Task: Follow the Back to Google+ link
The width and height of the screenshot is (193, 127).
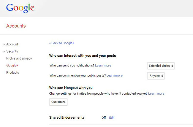Action: click(x=62, y=43)
